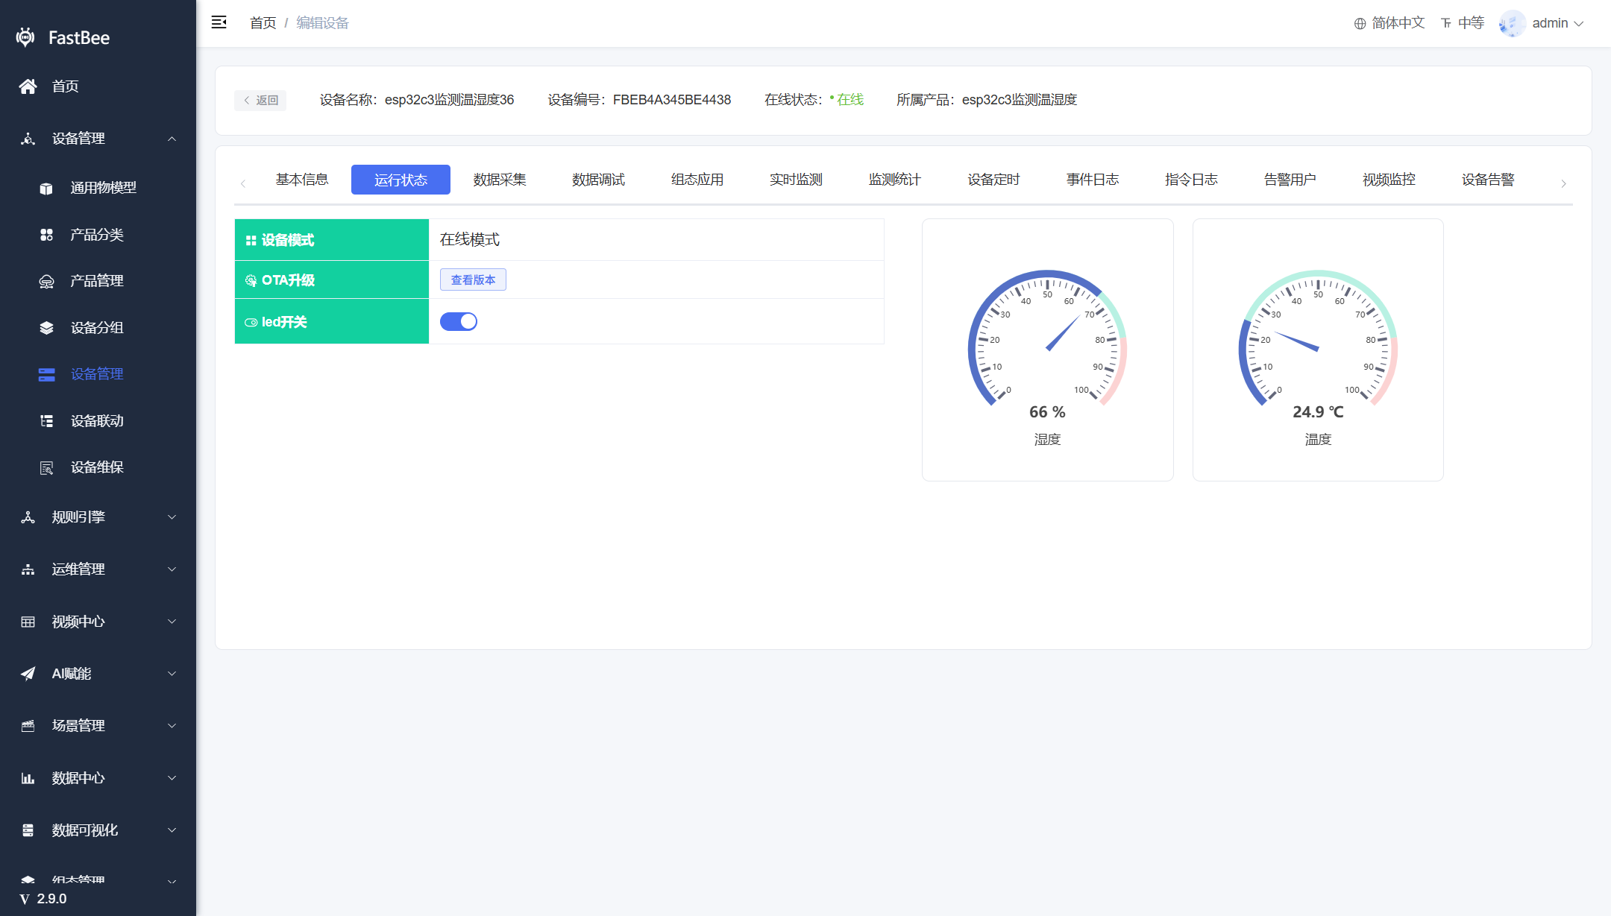
Task: Click the 场景管理 clapperboard icon
Action: (28, 726)
